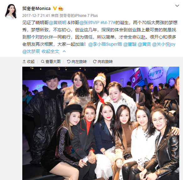Click the orange V verification badge
The image size is (183, 180).
click(55, 8)
